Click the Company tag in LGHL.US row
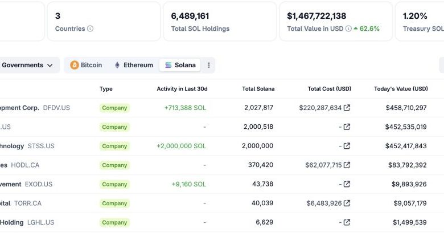444x236 pixels. point(114,222)
